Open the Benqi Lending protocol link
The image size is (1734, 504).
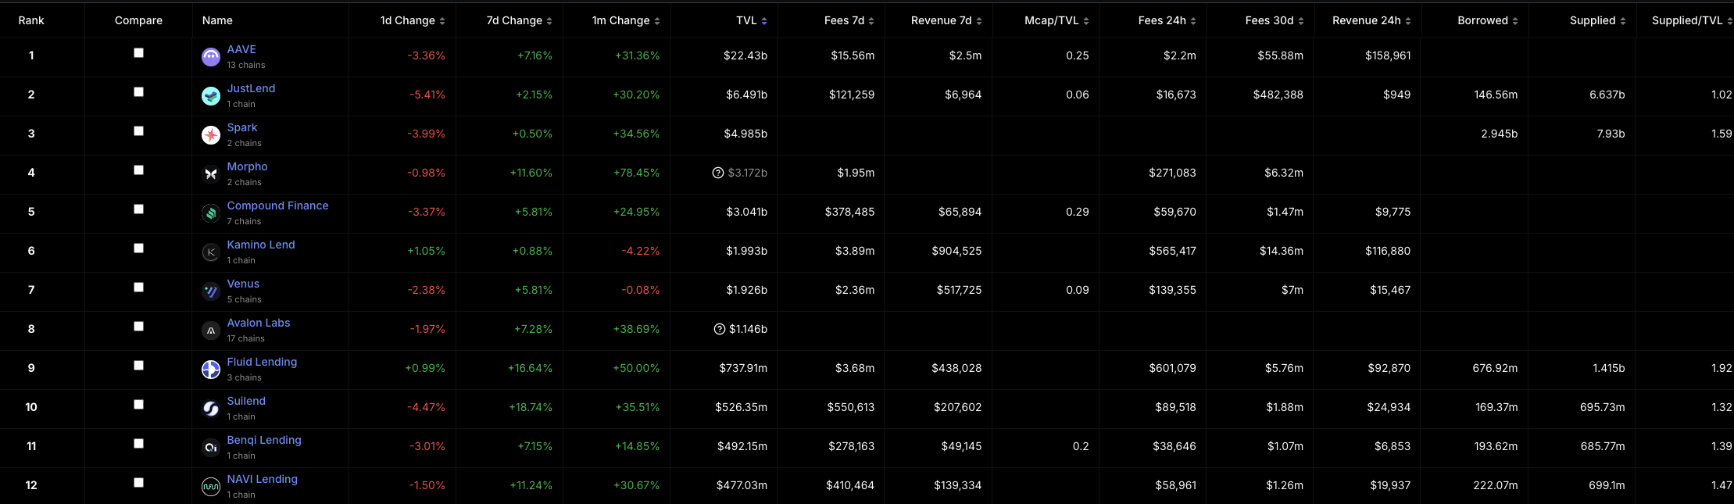pos(264,440)
